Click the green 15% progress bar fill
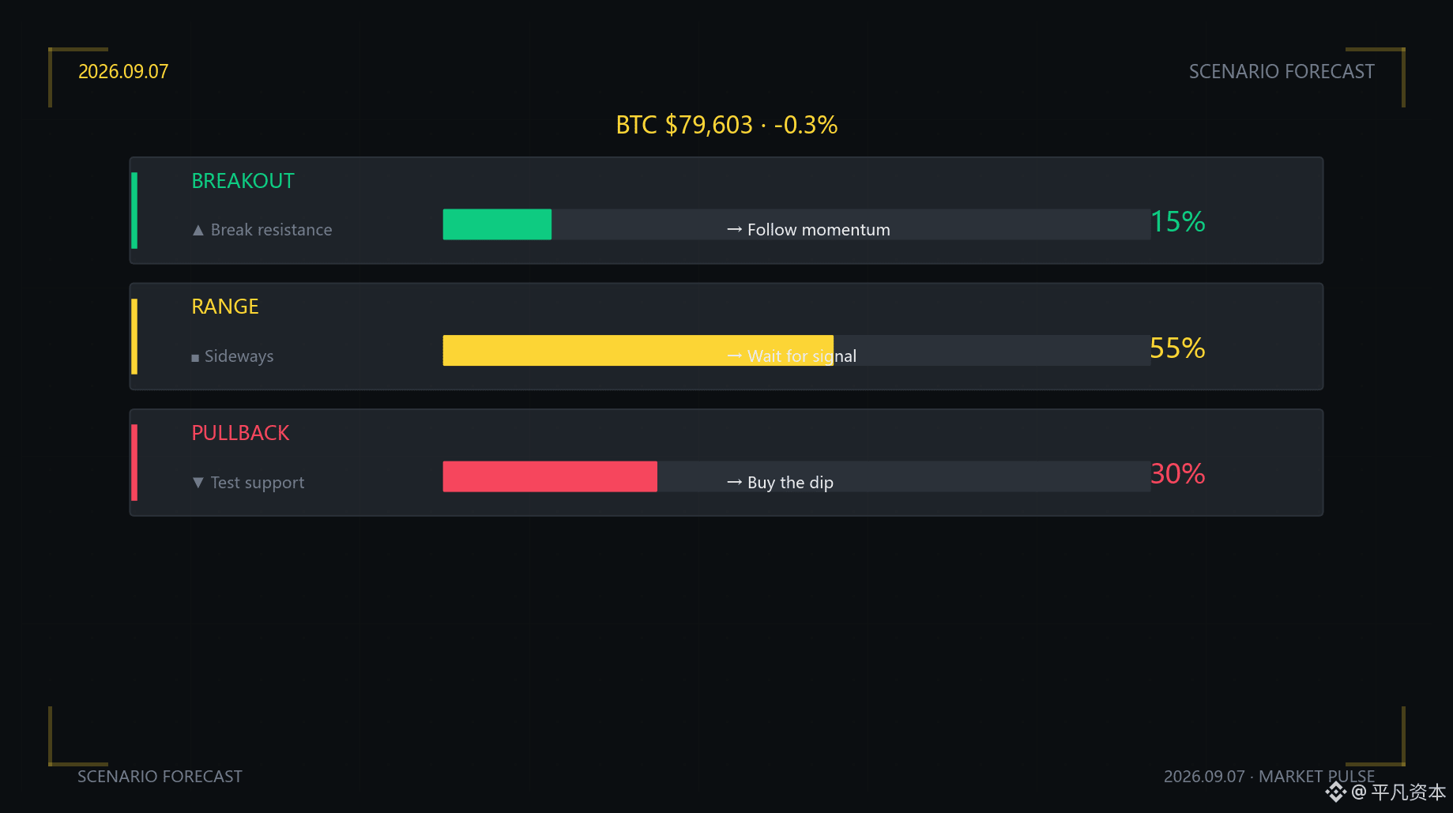The image size is (1453, 813). coord(497,224)
